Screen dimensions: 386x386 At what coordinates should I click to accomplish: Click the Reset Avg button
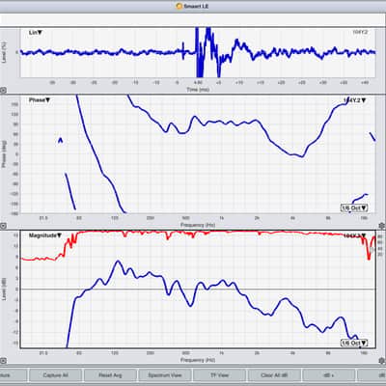(x=110, y=375)
